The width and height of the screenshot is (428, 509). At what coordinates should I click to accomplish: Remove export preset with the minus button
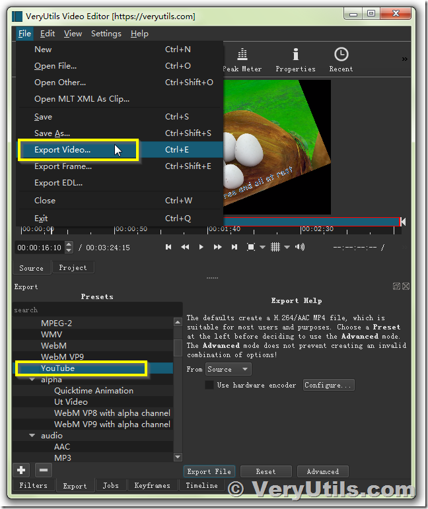(44, 470)
